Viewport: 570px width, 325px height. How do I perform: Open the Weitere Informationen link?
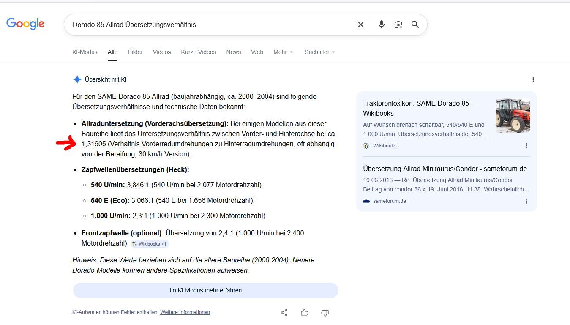tap(185, 312)
